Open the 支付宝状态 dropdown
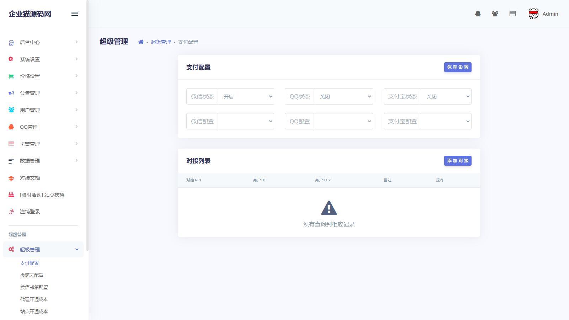The height and width of the screenshot is (320, 569). tap(446, 96)
